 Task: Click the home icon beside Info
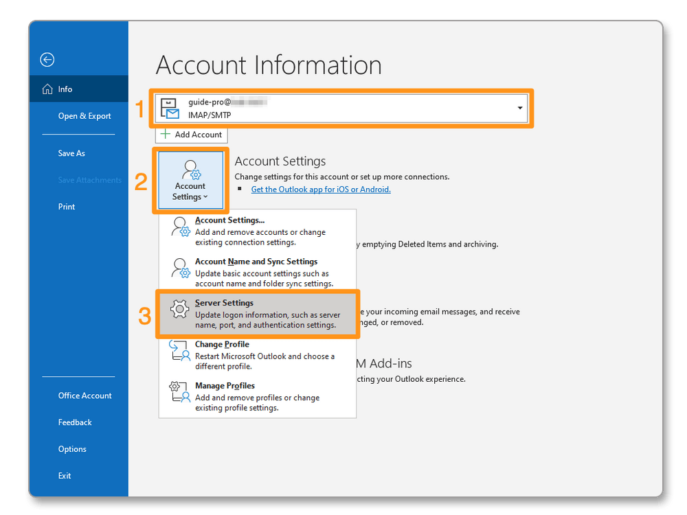click(47, 89)
